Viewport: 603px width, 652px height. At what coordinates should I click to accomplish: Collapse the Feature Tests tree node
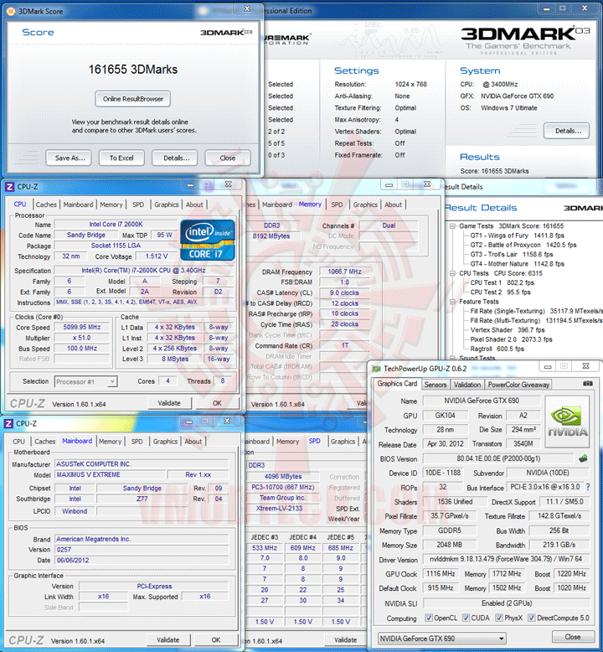452,302
